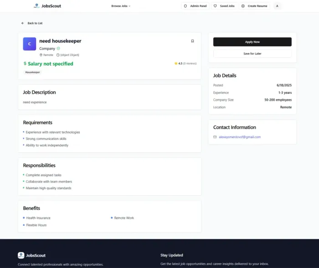Click the dollar sign salary icon
The image size is (319, 268).
tap(25, 64)
